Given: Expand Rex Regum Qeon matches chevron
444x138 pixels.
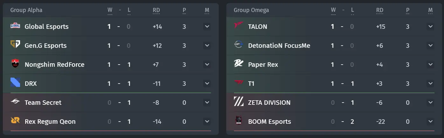Looking at the screenshot, I should (x=207, y=122).
